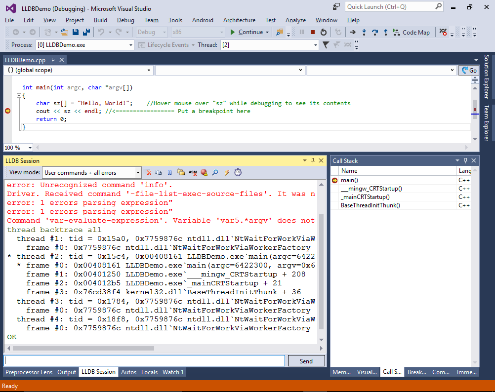Switch to the Output tab
495x392 pixels.
pyautogui.click(x=67, y=372)
